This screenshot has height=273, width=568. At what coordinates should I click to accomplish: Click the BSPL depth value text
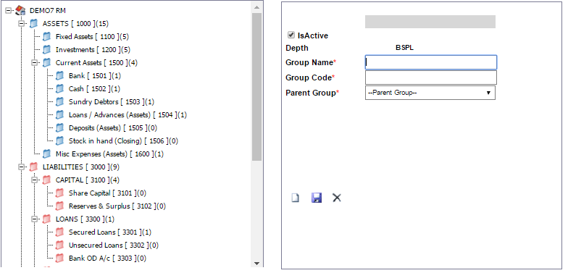[x=404, y=48]
